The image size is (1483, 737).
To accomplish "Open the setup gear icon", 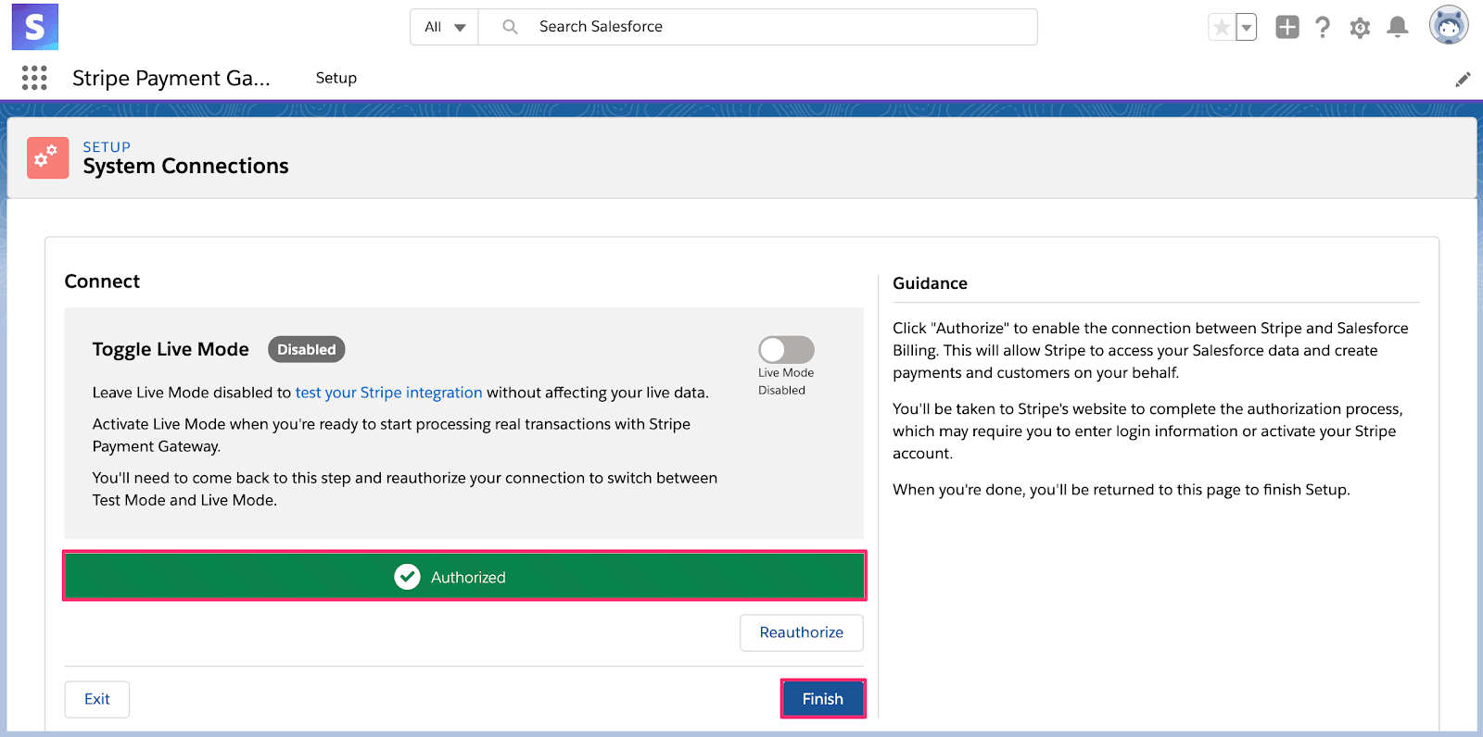I will (1360, 28).
